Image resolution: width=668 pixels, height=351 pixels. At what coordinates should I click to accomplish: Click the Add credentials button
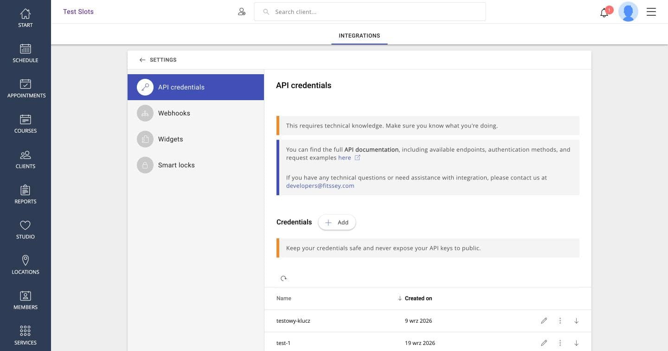pos(337,223)
